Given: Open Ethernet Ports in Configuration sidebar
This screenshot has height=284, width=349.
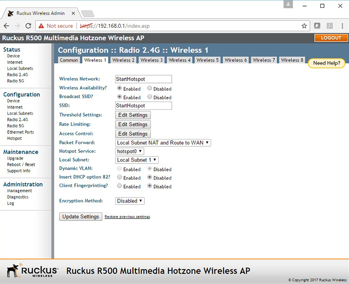Looking at the screenshot, I should pos(20,132).
